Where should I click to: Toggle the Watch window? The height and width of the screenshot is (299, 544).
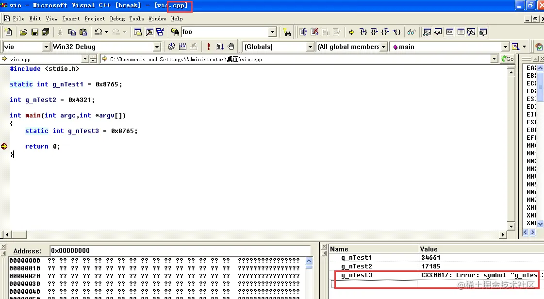(x=427, y=32)
